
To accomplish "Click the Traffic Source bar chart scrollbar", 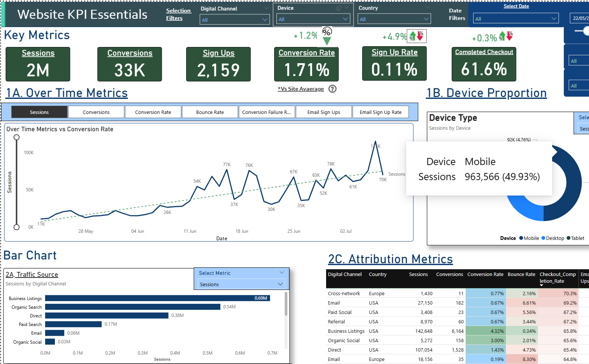I will tap(286, 305).
